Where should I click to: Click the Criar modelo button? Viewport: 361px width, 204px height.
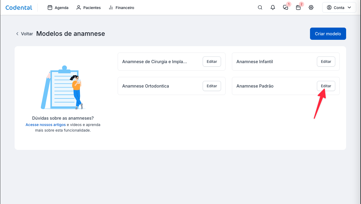(328, 34)
